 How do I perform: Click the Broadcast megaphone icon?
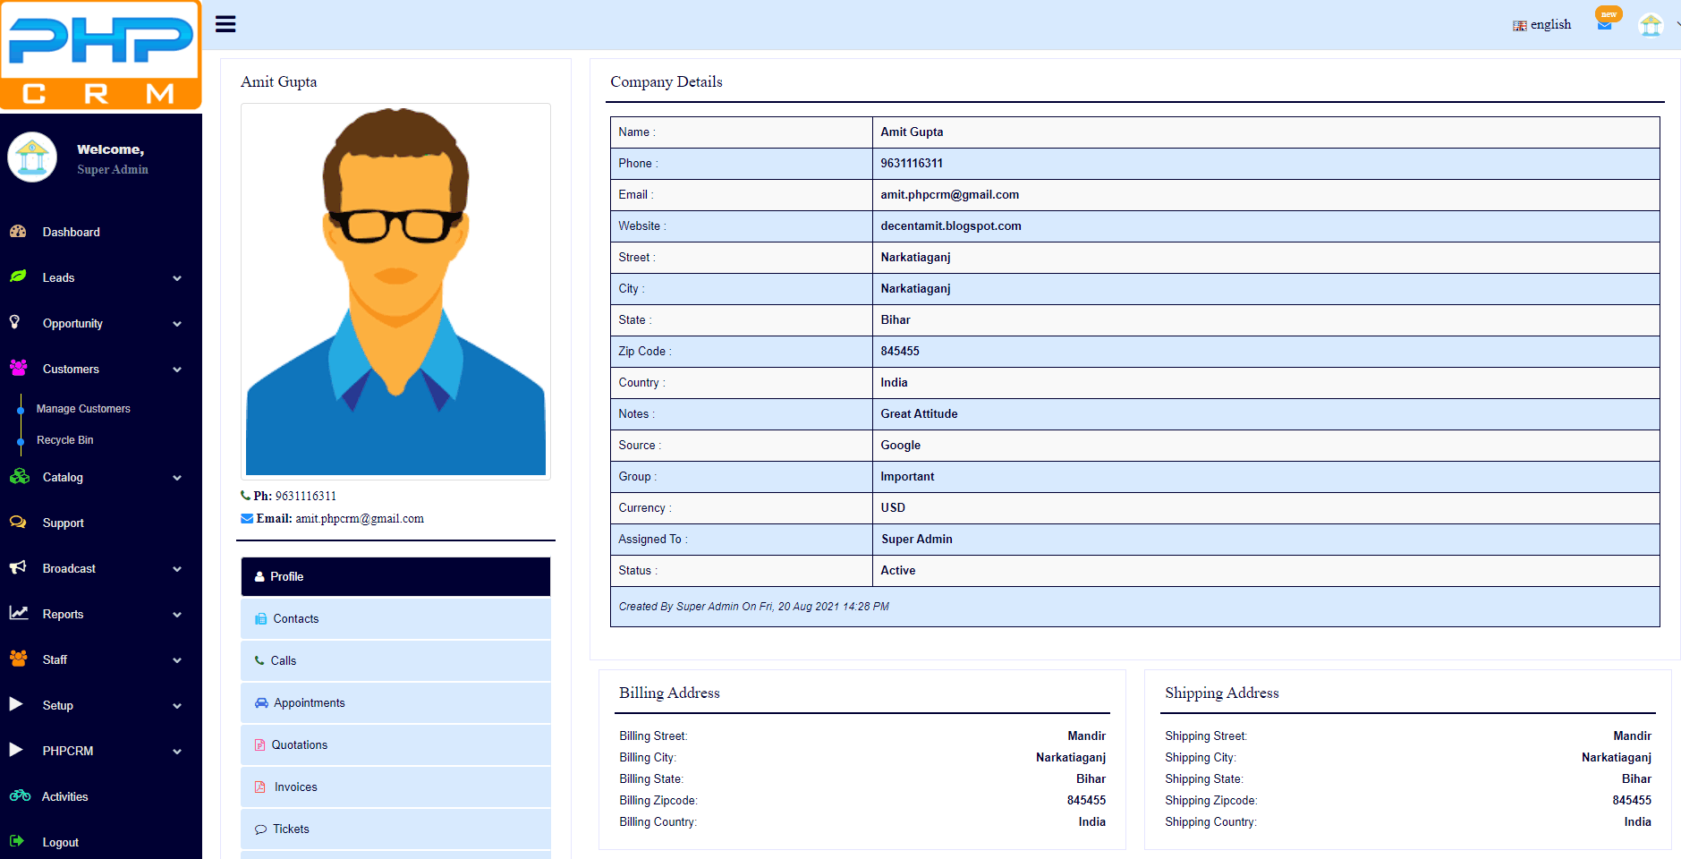point(18,568)
